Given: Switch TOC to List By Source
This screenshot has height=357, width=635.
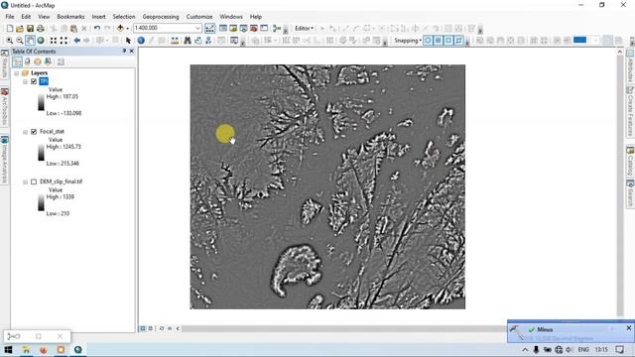Looking at the screenshot, I should (x=27, y=61).
